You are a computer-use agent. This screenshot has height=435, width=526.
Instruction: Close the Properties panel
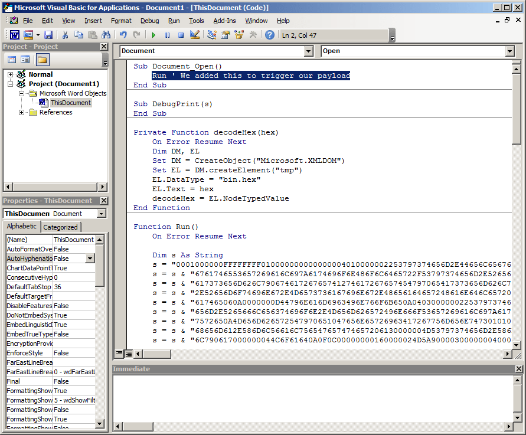click(104, 201)
